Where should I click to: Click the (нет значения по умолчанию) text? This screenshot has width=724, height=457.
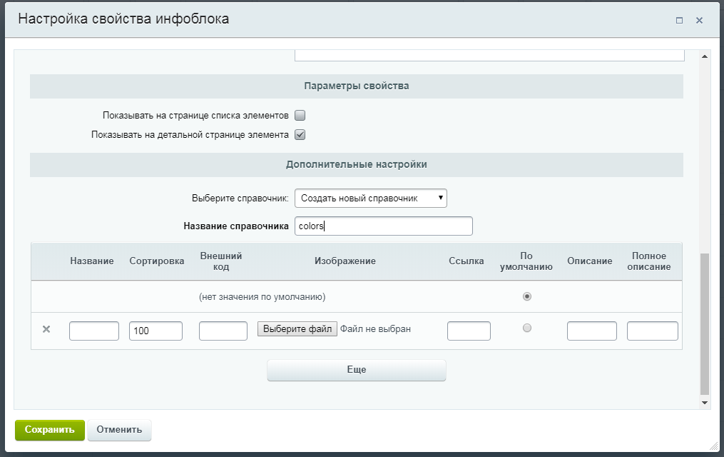pos(262,296)
